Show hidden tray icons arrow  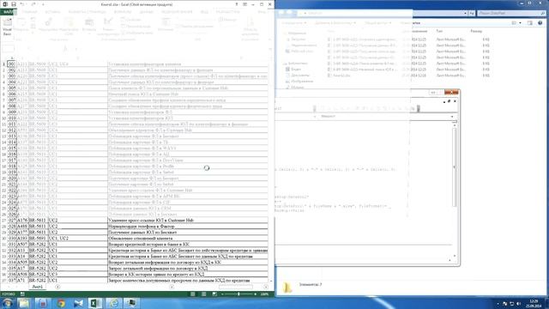point(498,303)
